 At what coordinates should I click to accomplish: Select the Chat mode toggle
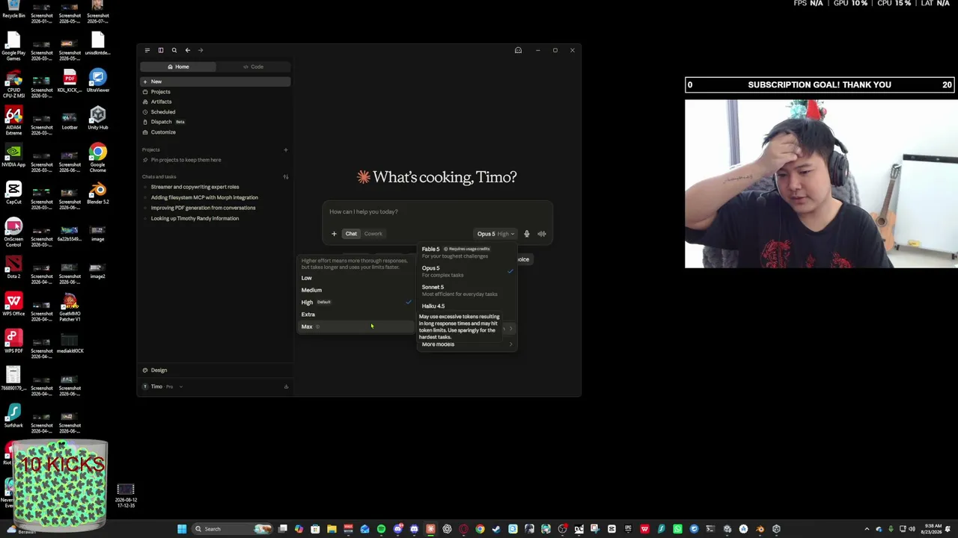coord(351,234)
